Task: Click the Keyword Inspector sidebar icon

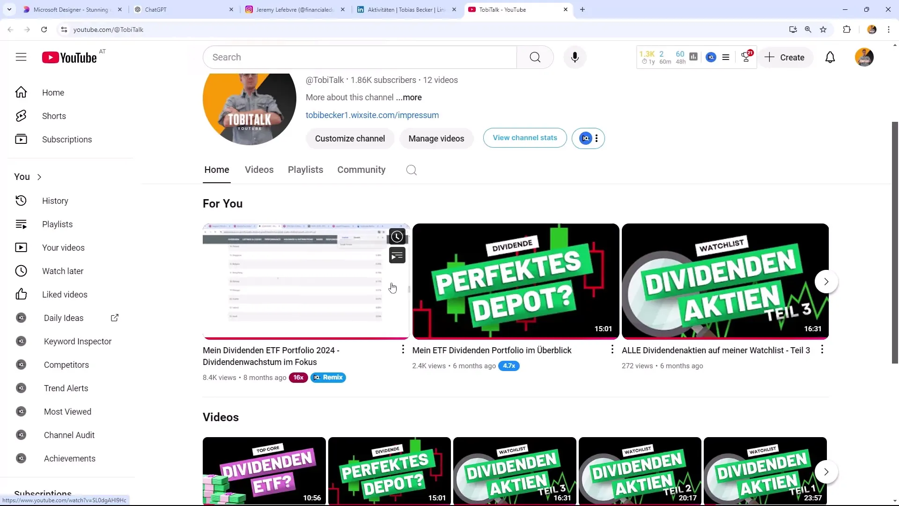Action: tap(21, 341)
